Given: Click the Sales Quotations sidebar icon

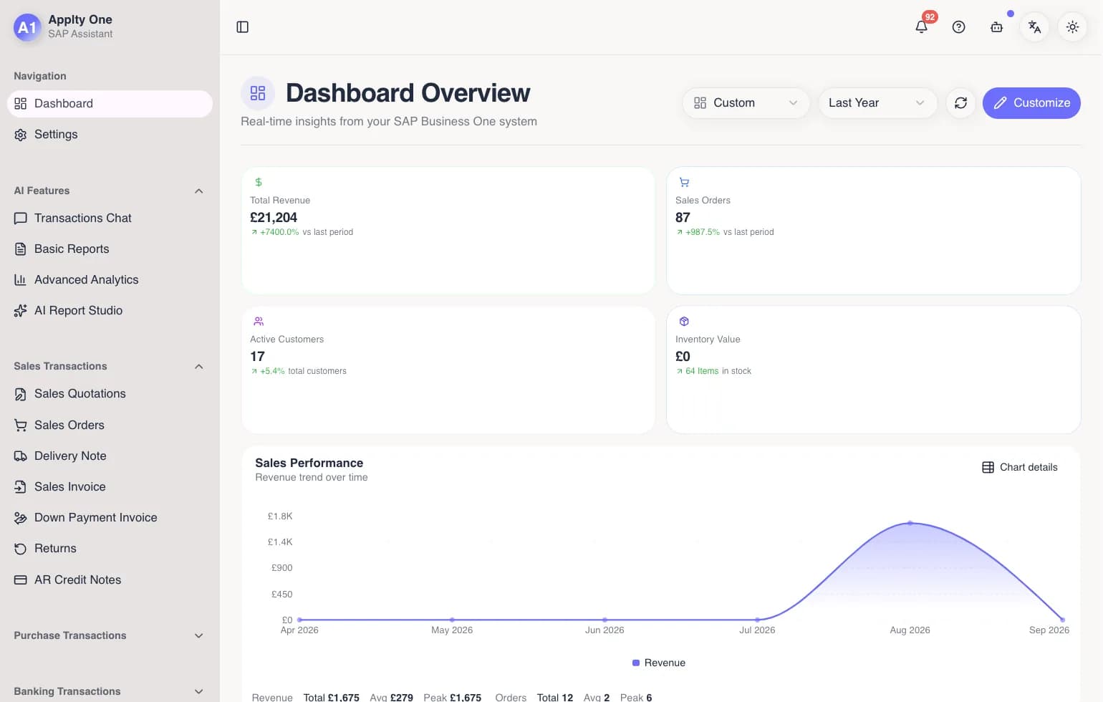Looking at the screenshot, I should [21, 394].
